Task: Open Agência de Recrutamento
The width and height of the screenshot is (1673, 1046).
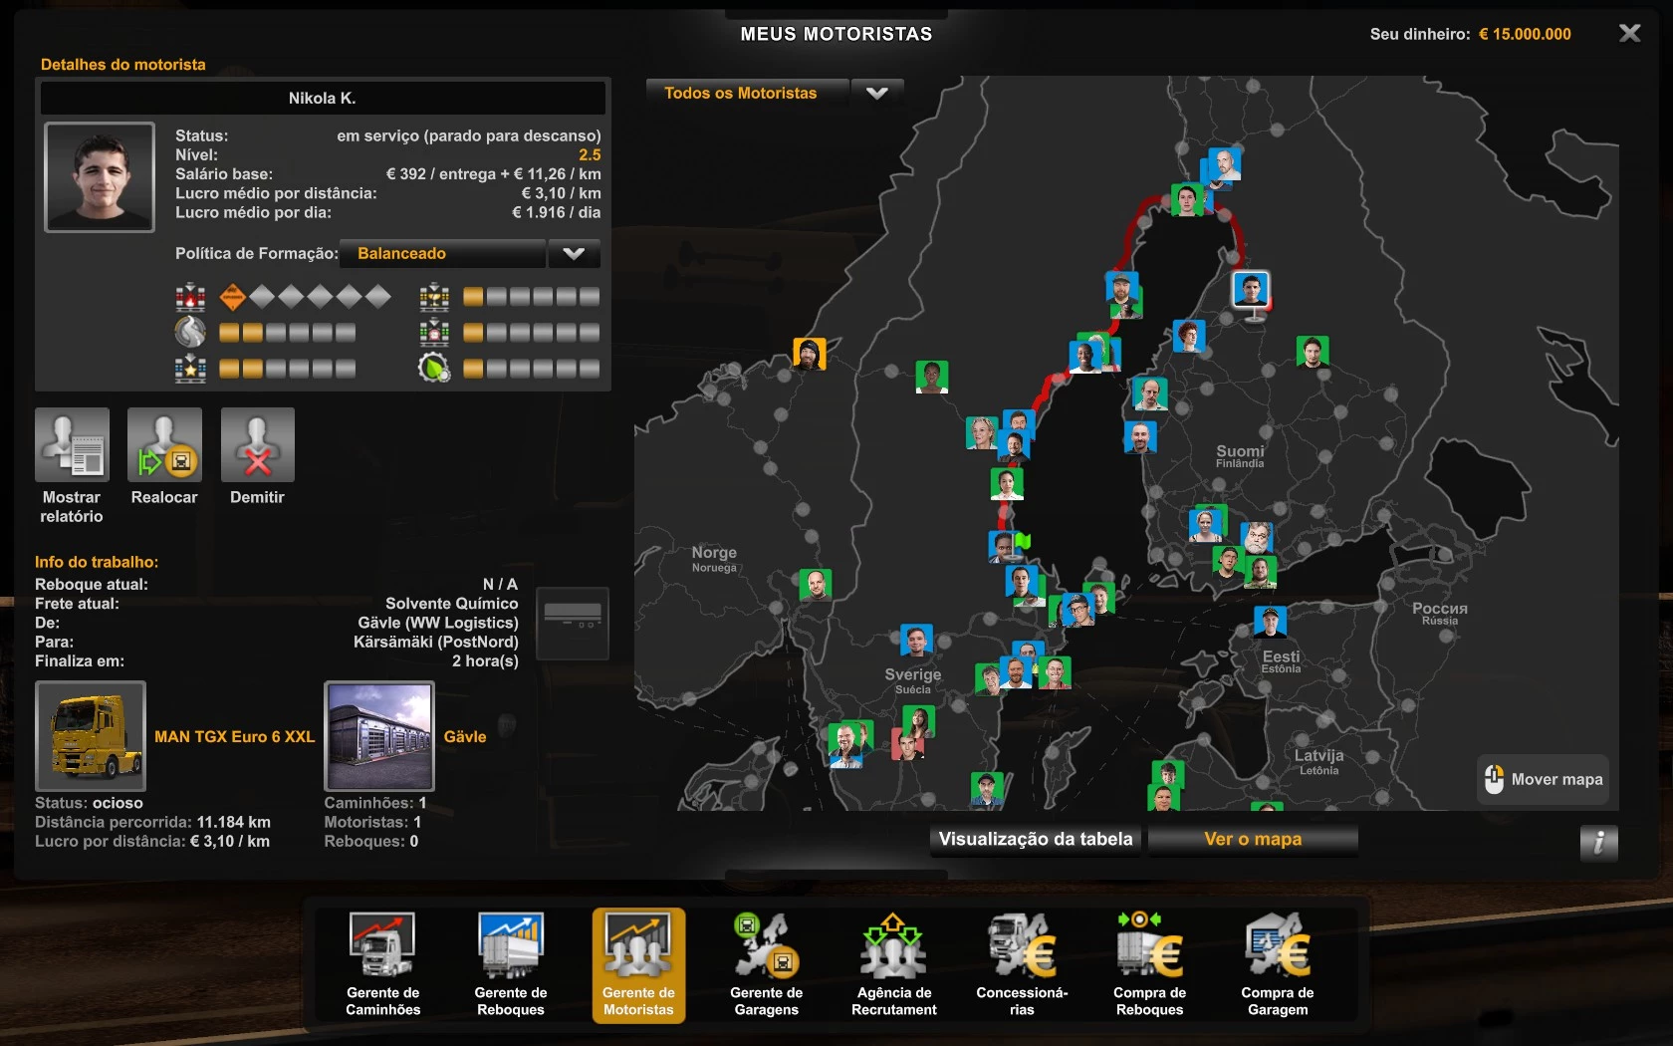Action: [x=893, y=963]
